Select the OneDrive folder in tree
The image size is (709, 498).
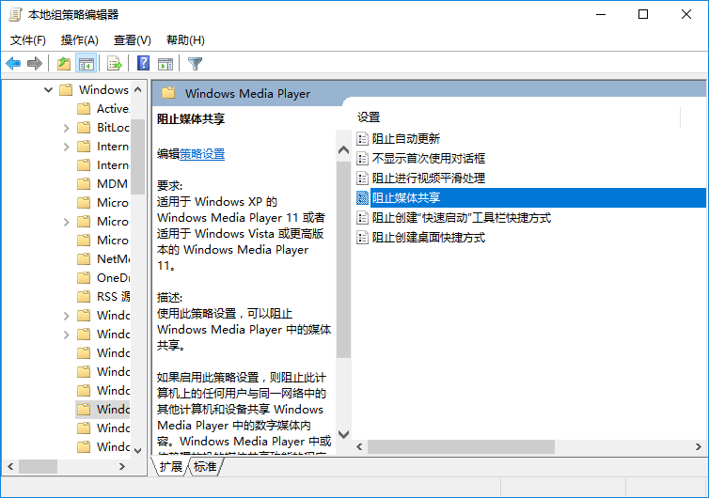pos(112,278)
